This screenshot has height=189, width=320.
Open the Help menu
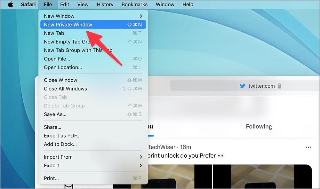tap(188, 4)
